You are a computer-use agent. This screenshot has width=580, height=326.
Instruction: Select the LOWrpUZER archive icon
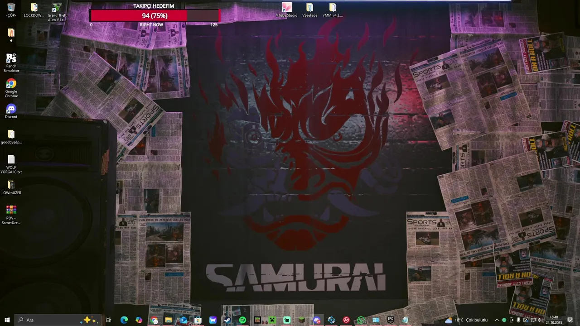11,187
